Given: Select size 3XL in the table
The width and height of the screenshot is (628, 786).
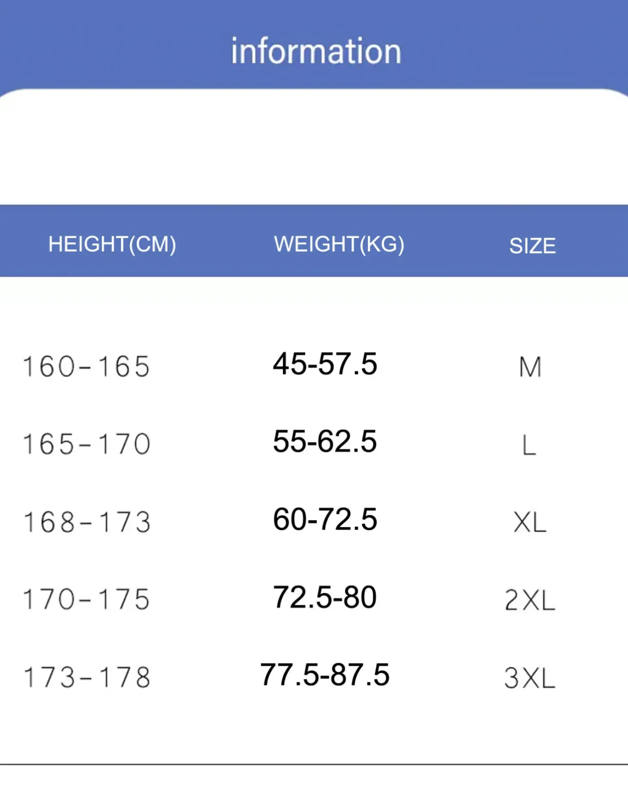Looking at the screenshot, I should coord(530,678).
